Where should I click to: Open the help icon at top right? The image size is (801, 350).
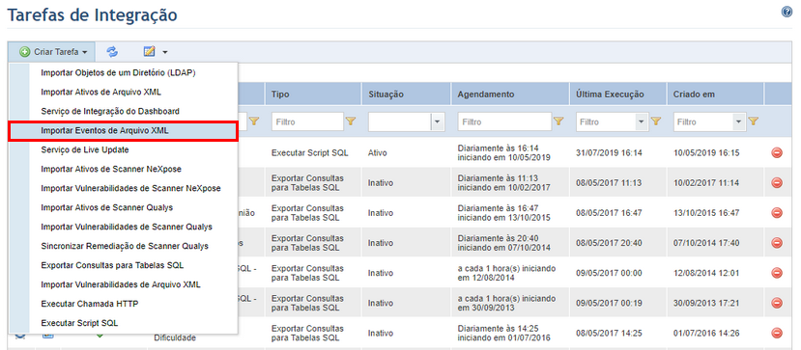tap(787, 13)
